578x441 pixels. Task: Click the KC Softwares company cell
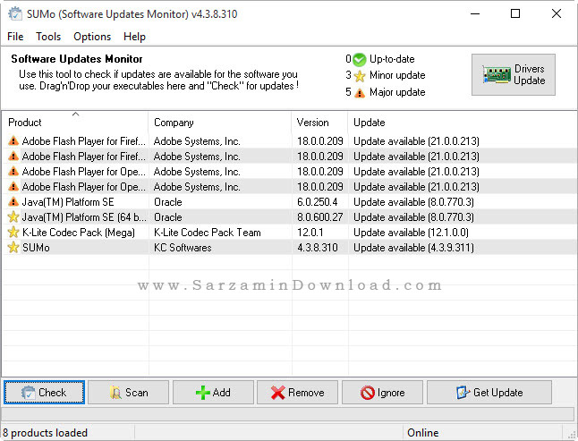183,248
